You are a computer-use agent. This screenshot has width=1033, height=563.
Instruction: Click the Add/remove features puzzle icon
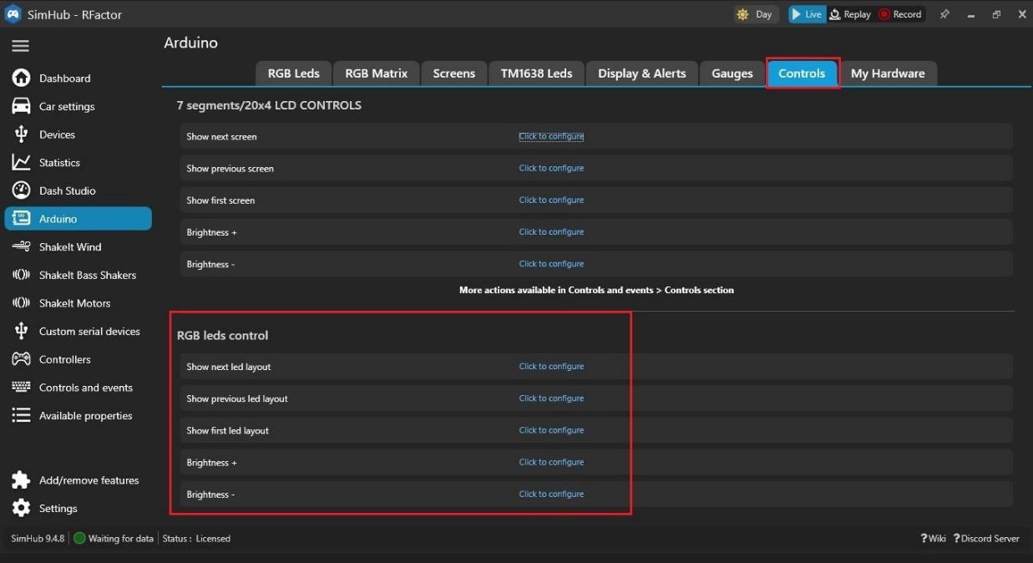tap(22, 480)
